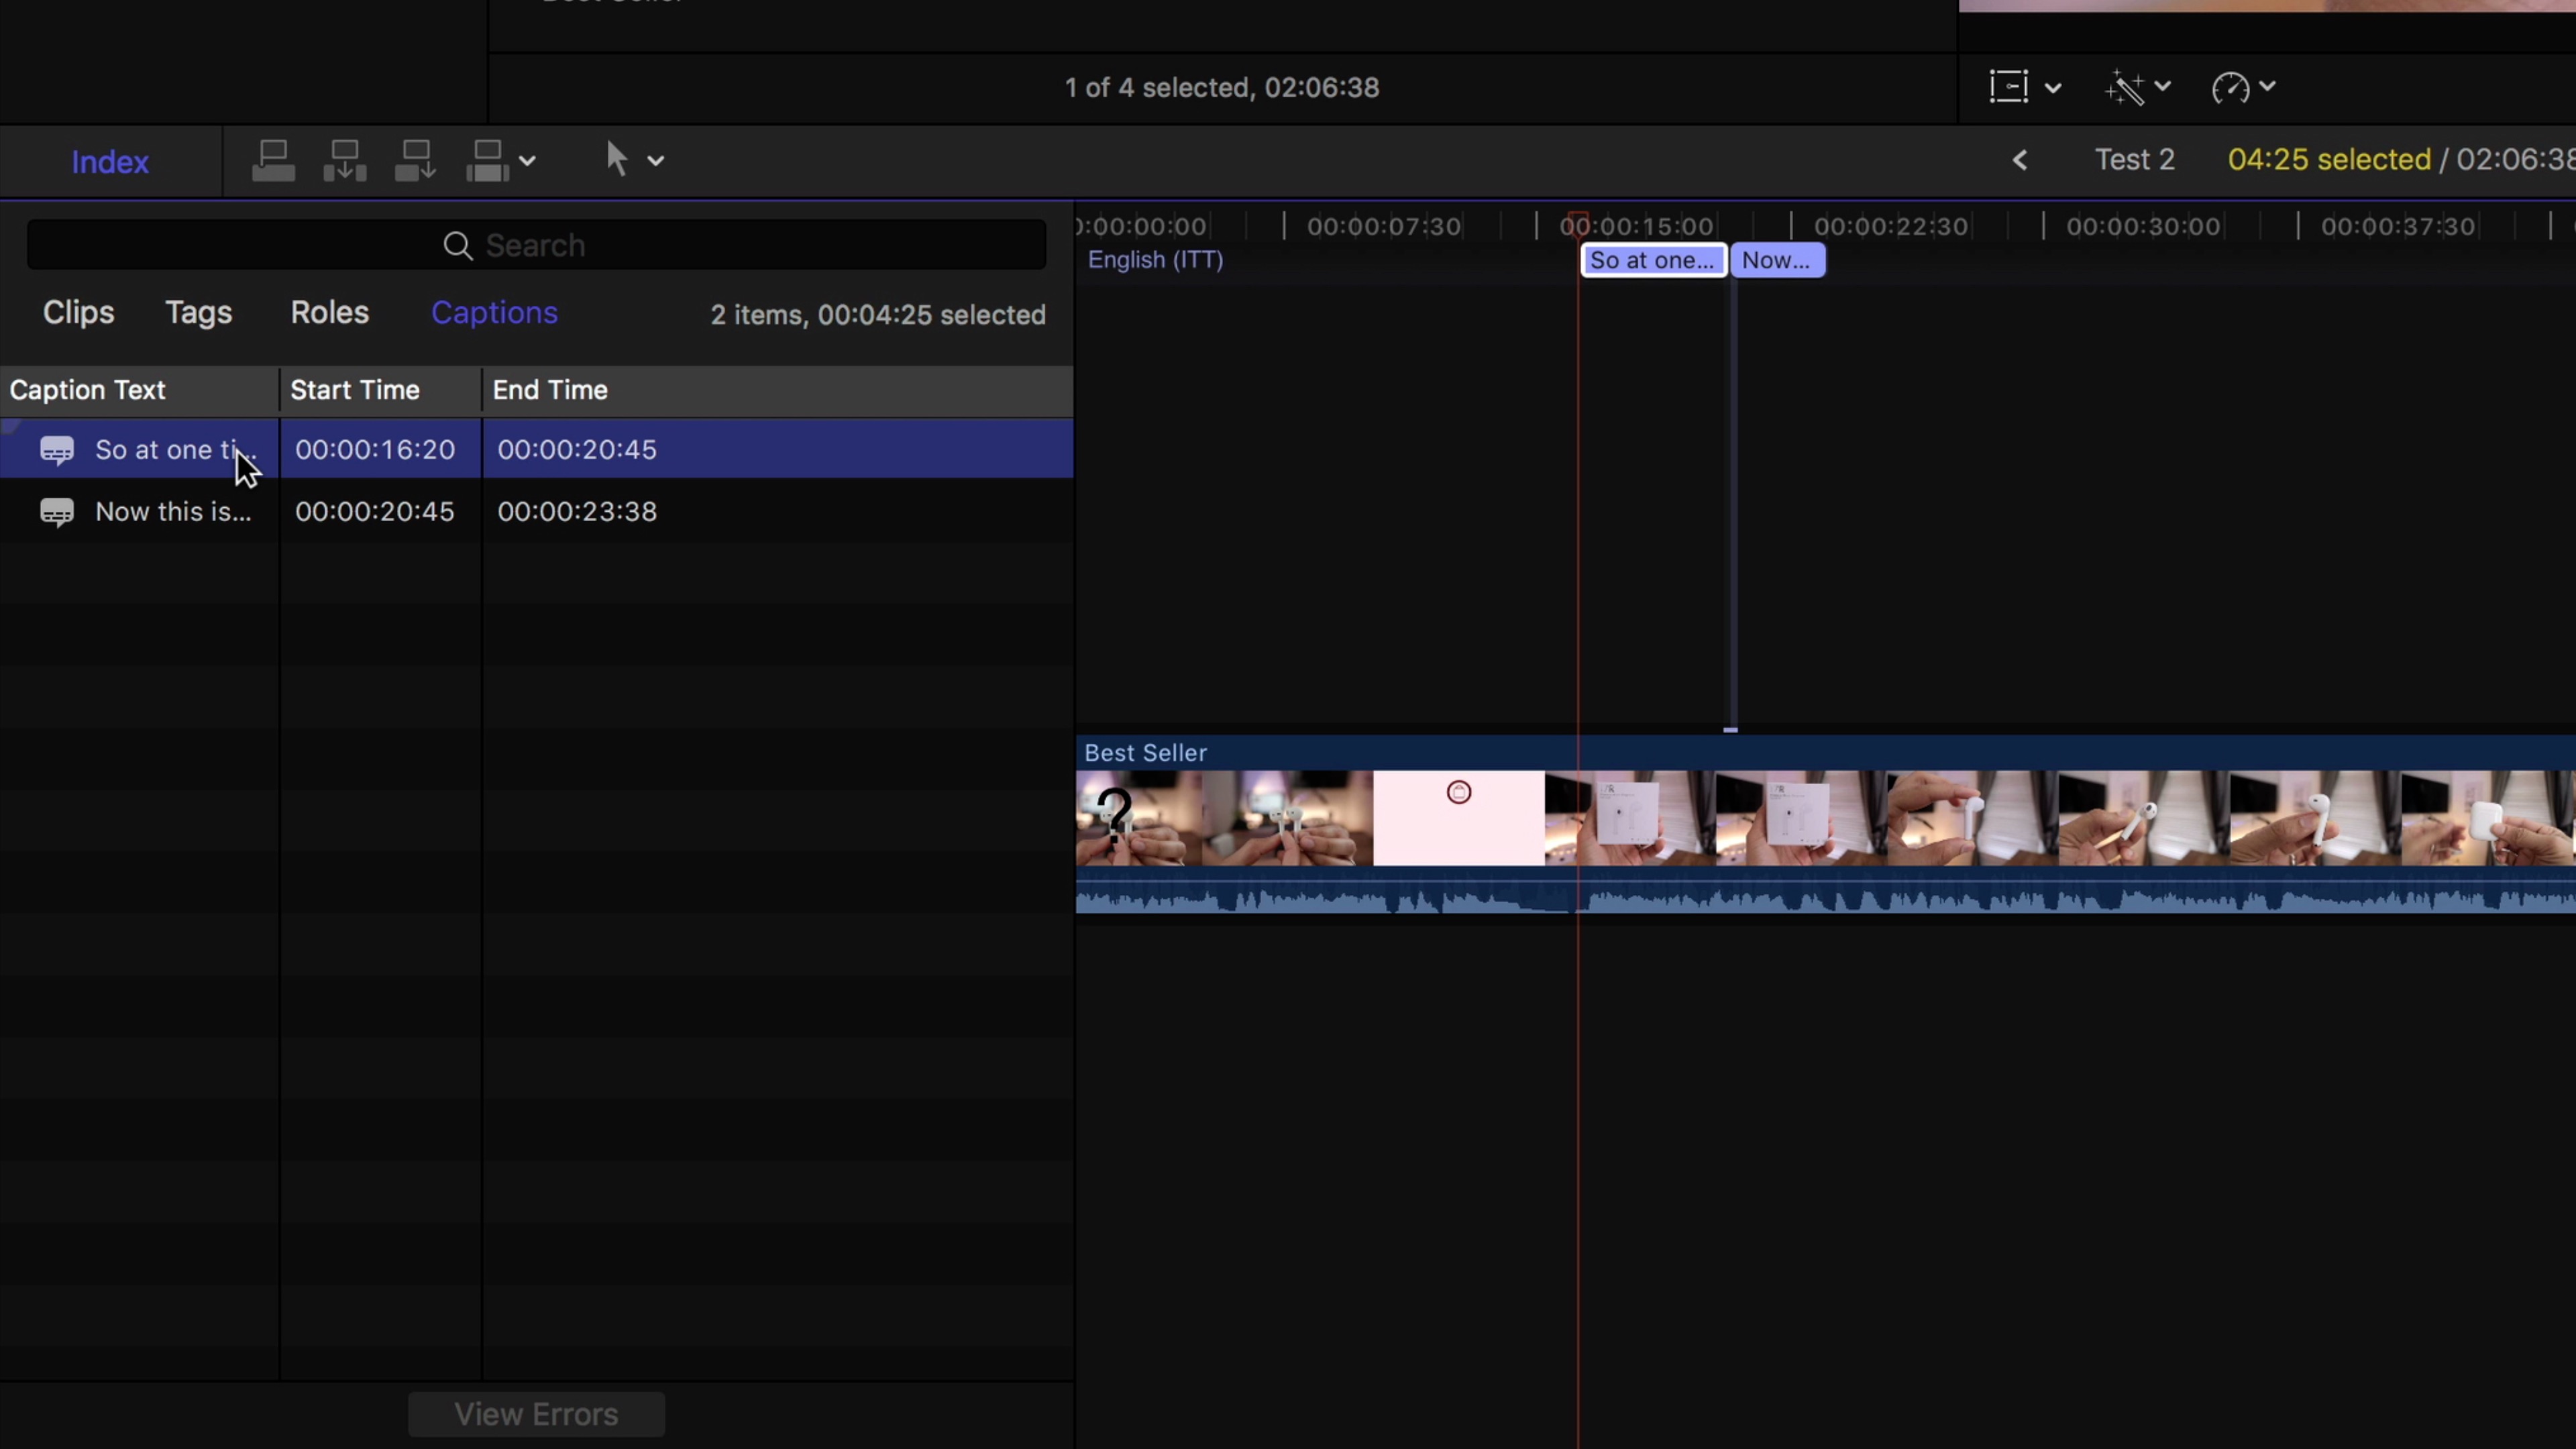2576x1449 pixels.
Task: Select the 'Now...' caption clip in timeline
Action: point(1777,260)
